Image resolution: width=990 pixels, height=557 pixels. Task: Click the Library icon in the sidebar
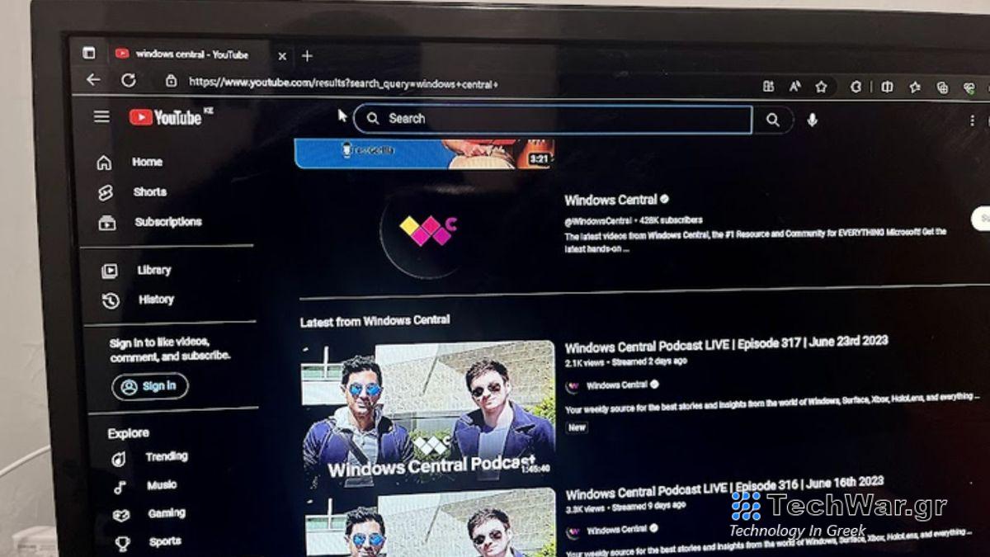point(110,270)
